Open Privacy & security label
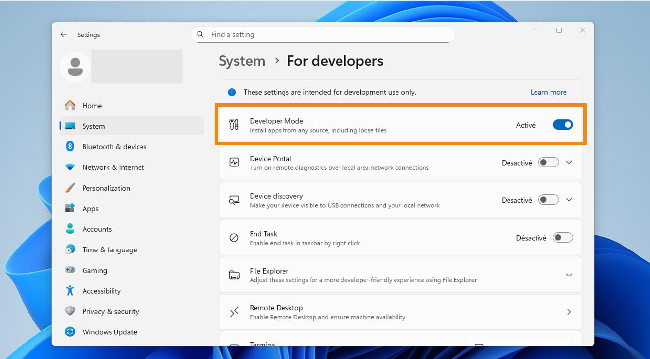Image resolution: width=650 pixels, height=359 pixels. [x=111, y=312]
